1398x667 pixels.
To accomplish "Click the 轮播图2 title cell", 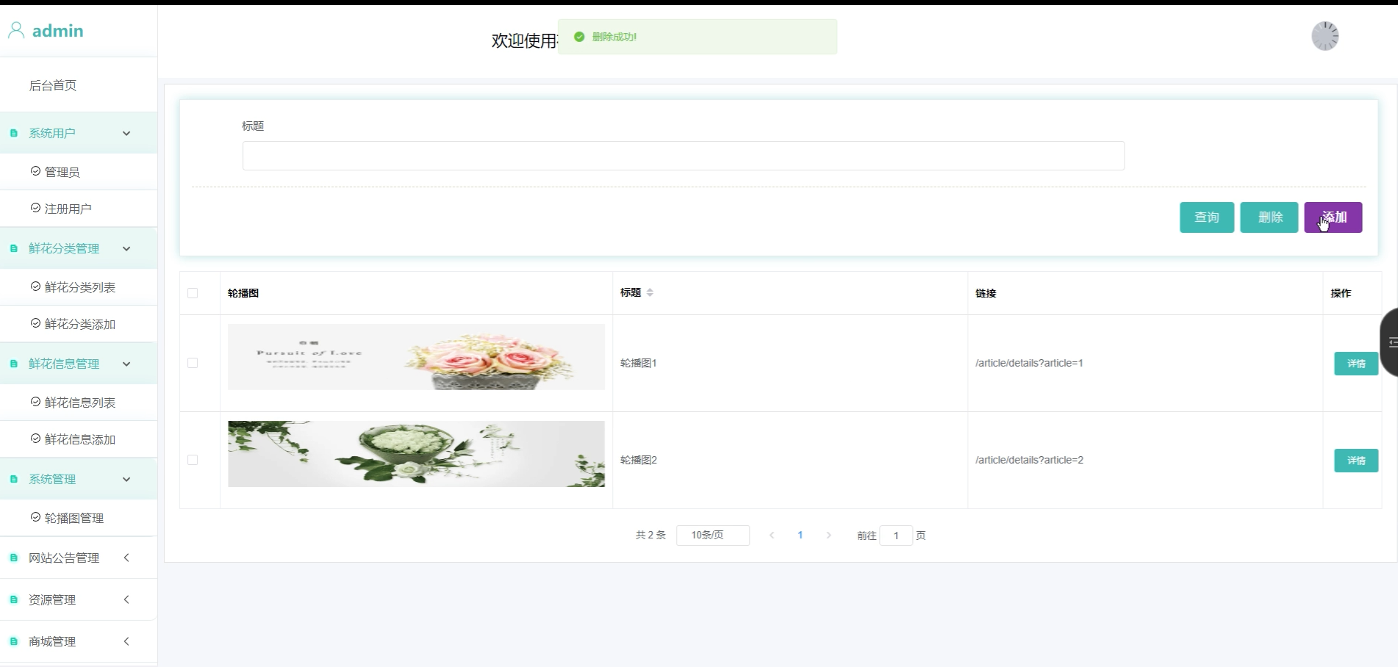I will click(x=639, y=460).
